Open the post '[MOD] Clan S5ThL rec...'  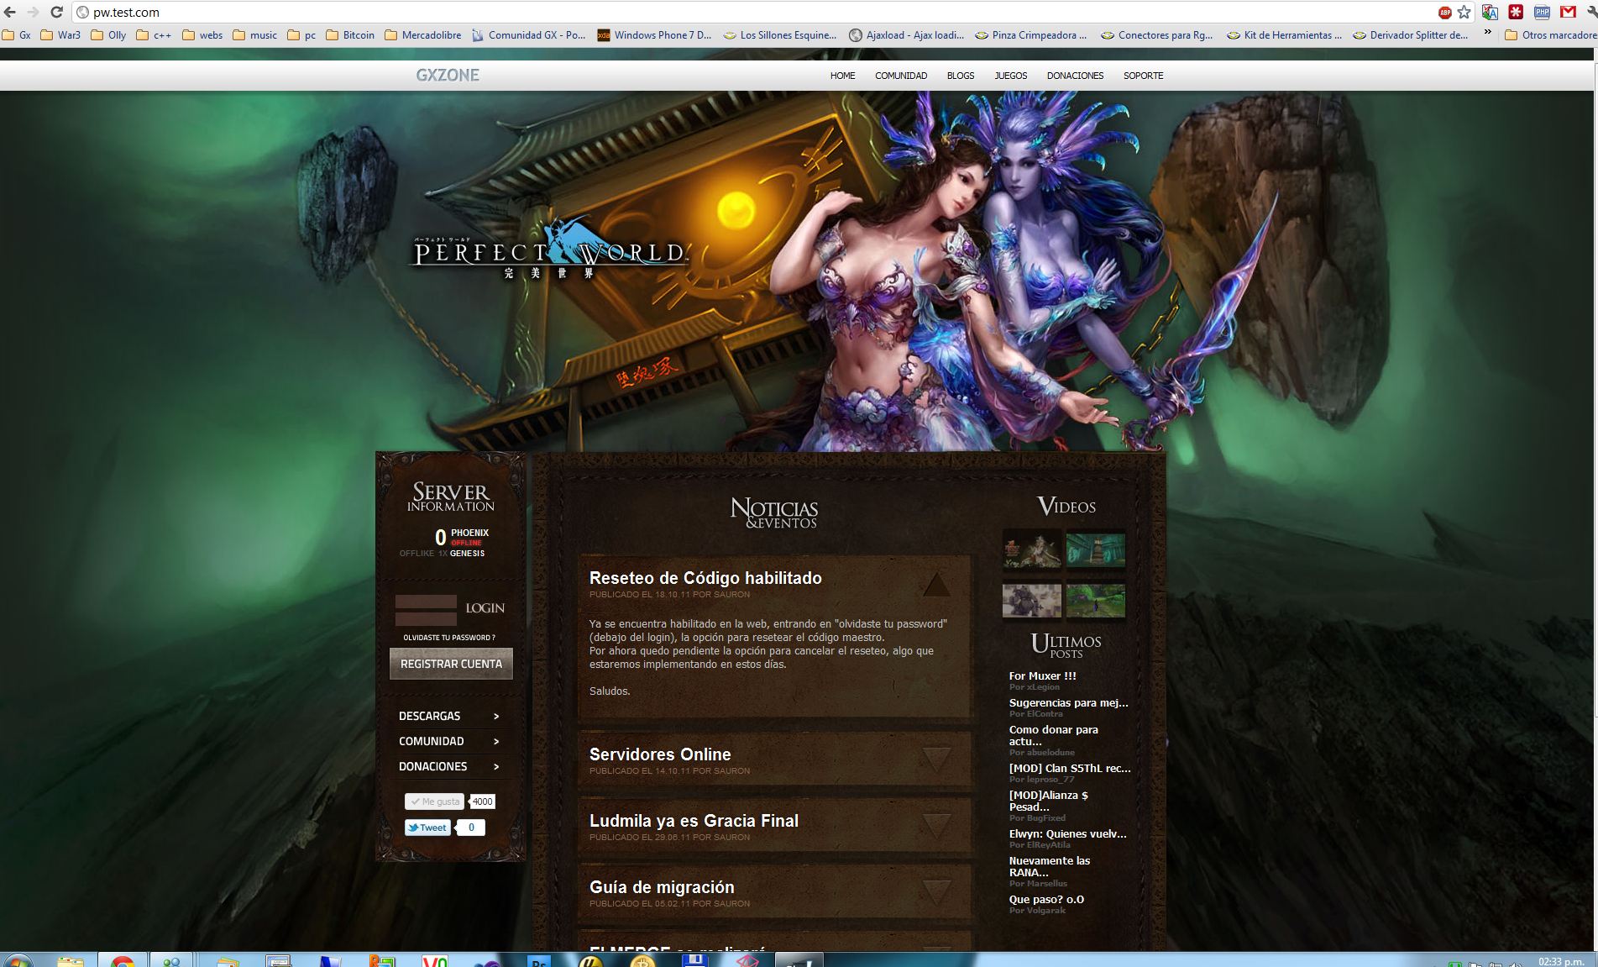pos(1070,768)
